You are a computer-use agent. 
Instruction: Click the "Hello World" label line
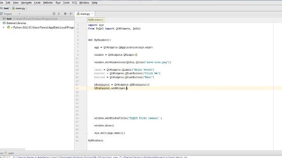tap(124, 70)
